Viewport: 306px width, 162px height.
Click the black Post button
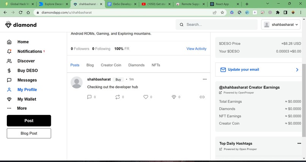(29, 121)
